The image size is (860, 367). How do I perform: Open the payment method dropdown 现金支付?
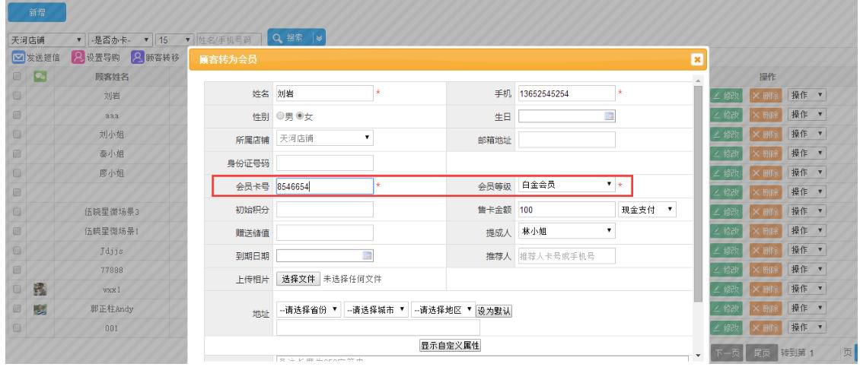coord(646,209)
